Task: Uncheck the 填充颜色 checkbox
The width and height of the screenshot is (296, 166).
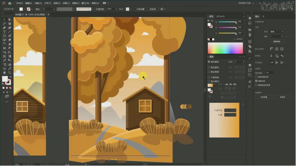Action: tap(209, 62)
